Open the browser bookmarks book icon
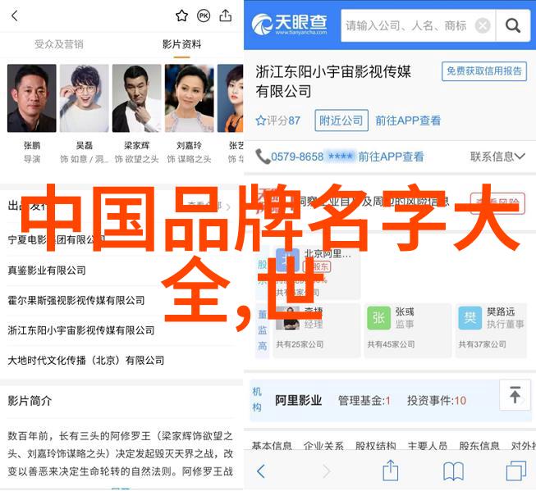 tap(453, 471)
